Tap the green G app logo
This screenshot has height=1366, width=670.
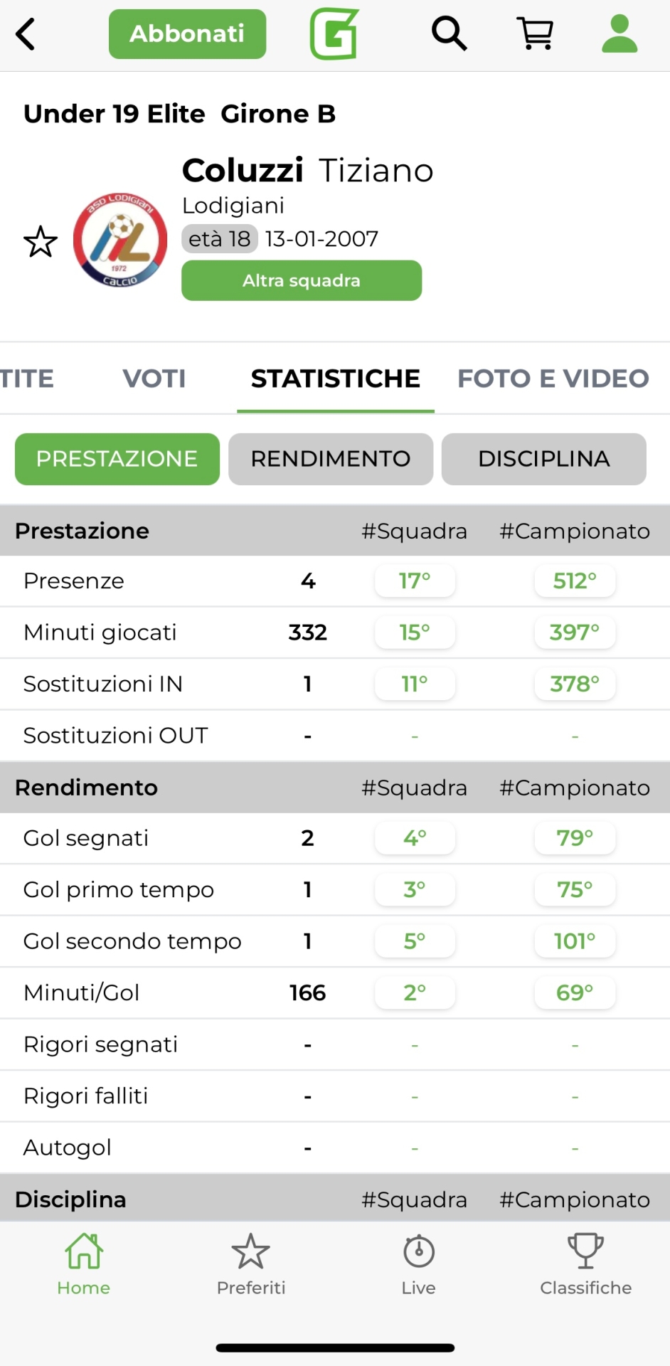pos(334,33)
